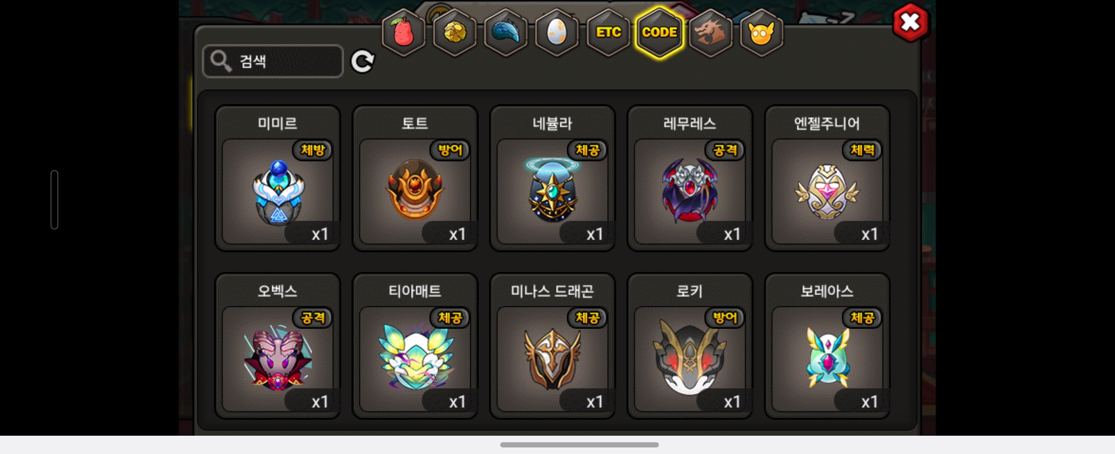Open the fruit food category tab
1115x454 pixels.
point(403,33)
